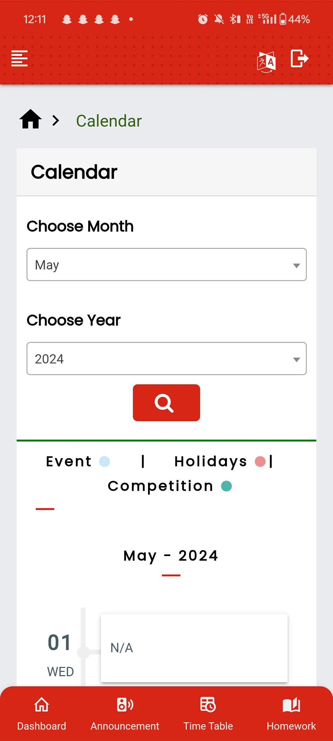Click the Calendar breadcrumb link
This screenshot has height=741, width=333.
click(x=109, y=121)
